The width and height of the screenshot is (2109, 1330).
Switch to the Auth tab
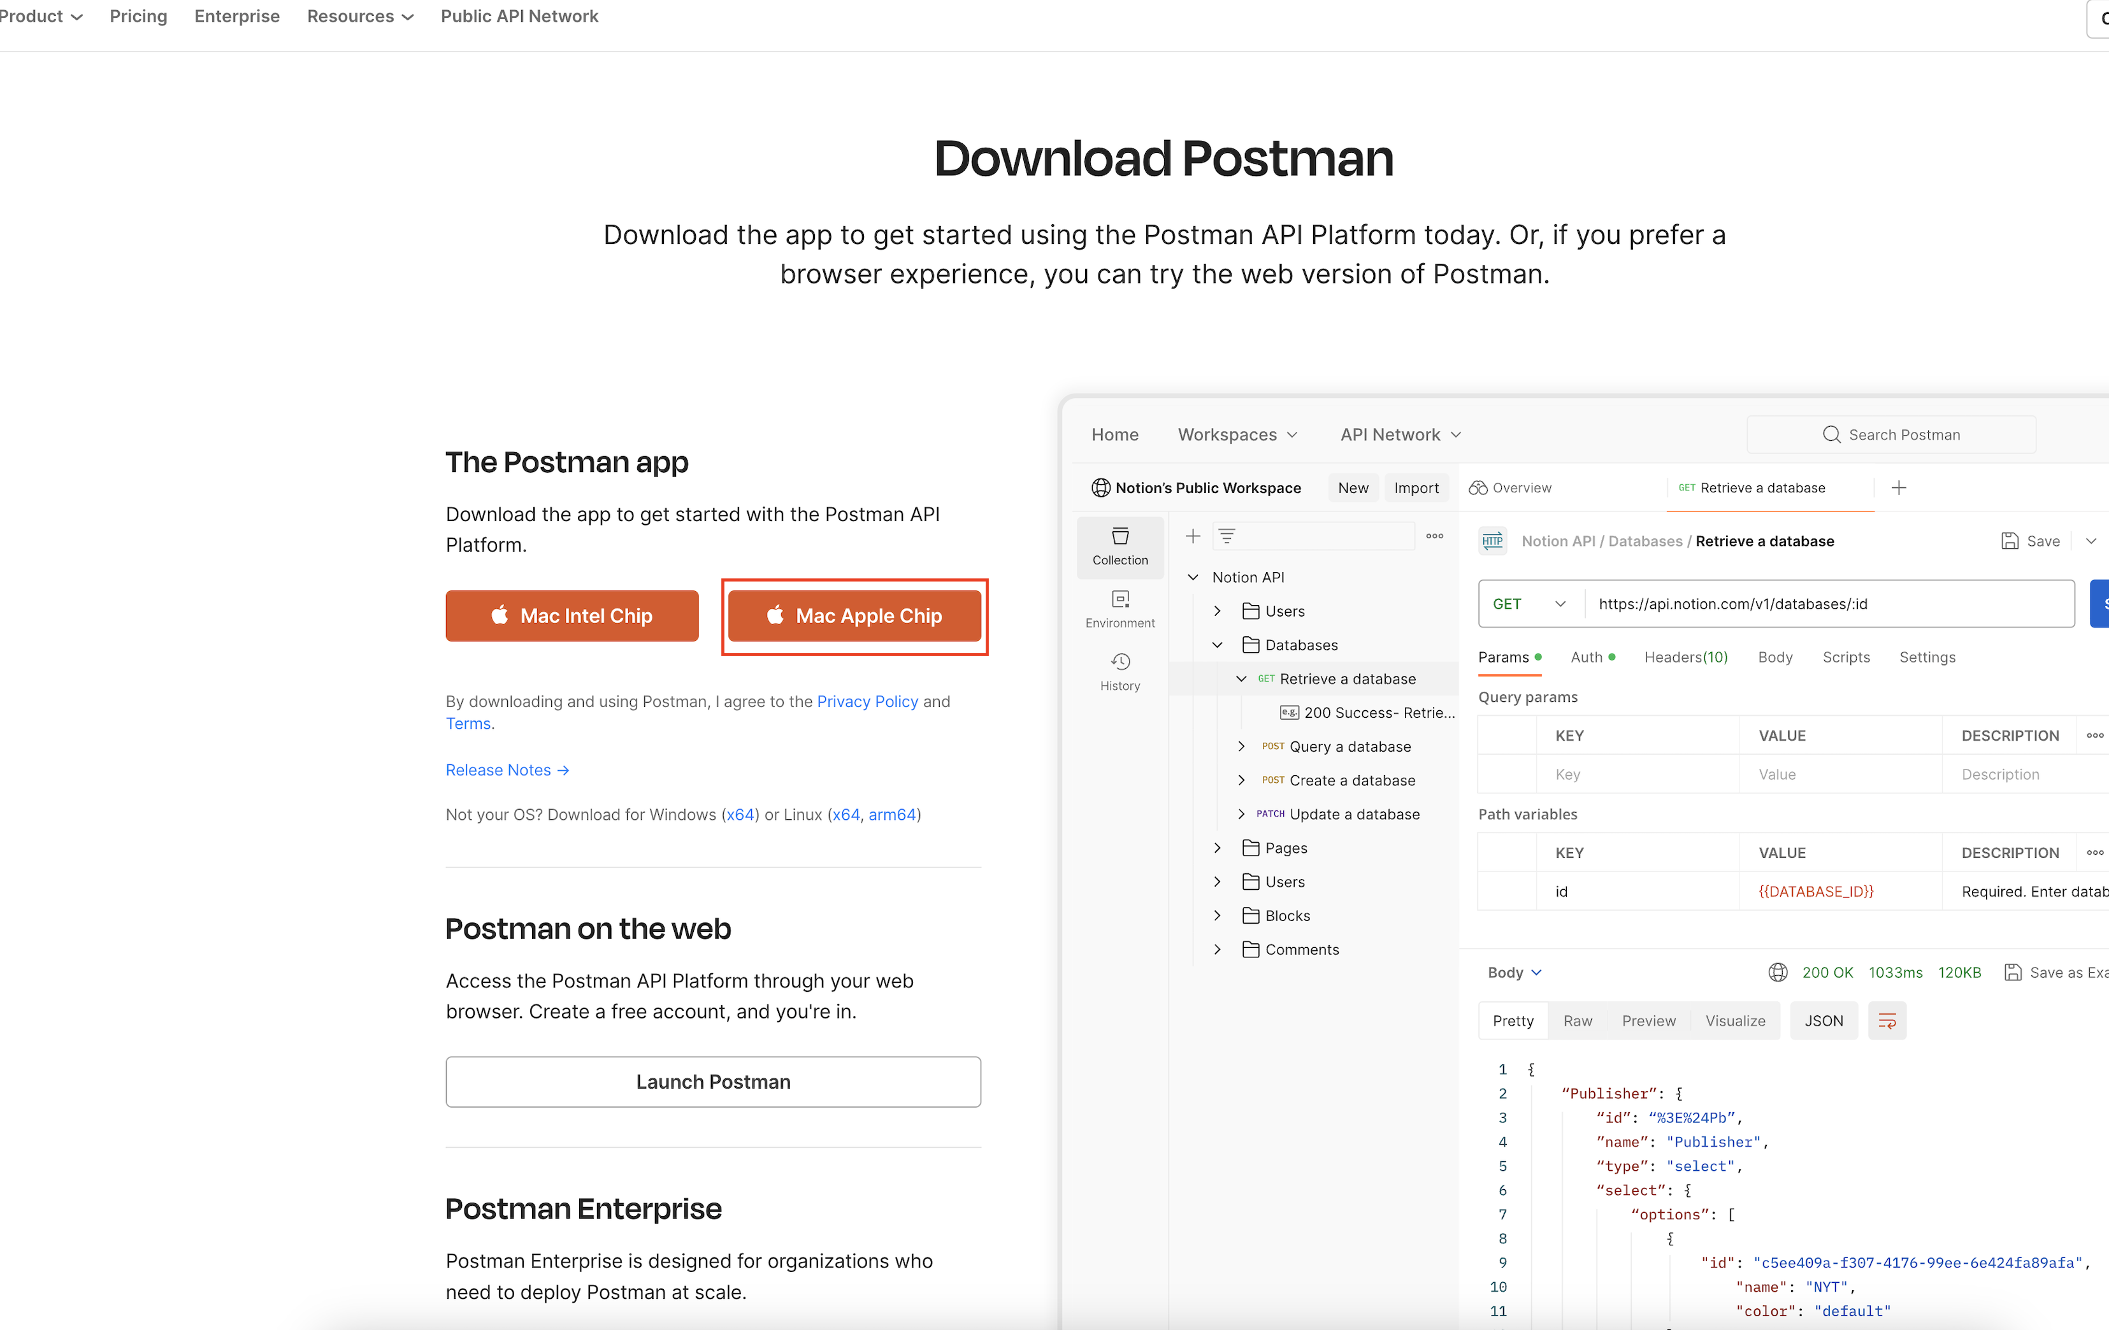pyautogui.click(x=1592, y=657)
